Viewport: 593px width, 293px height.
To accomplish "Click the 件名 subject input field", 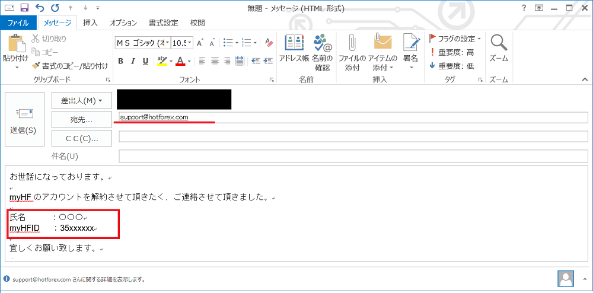I will point(353,156).
